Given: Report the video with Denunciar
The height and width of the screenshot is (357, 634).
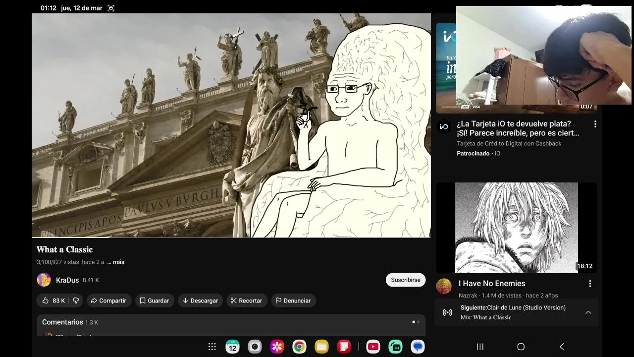Looking at the screenshot, I should coord(293,300).
